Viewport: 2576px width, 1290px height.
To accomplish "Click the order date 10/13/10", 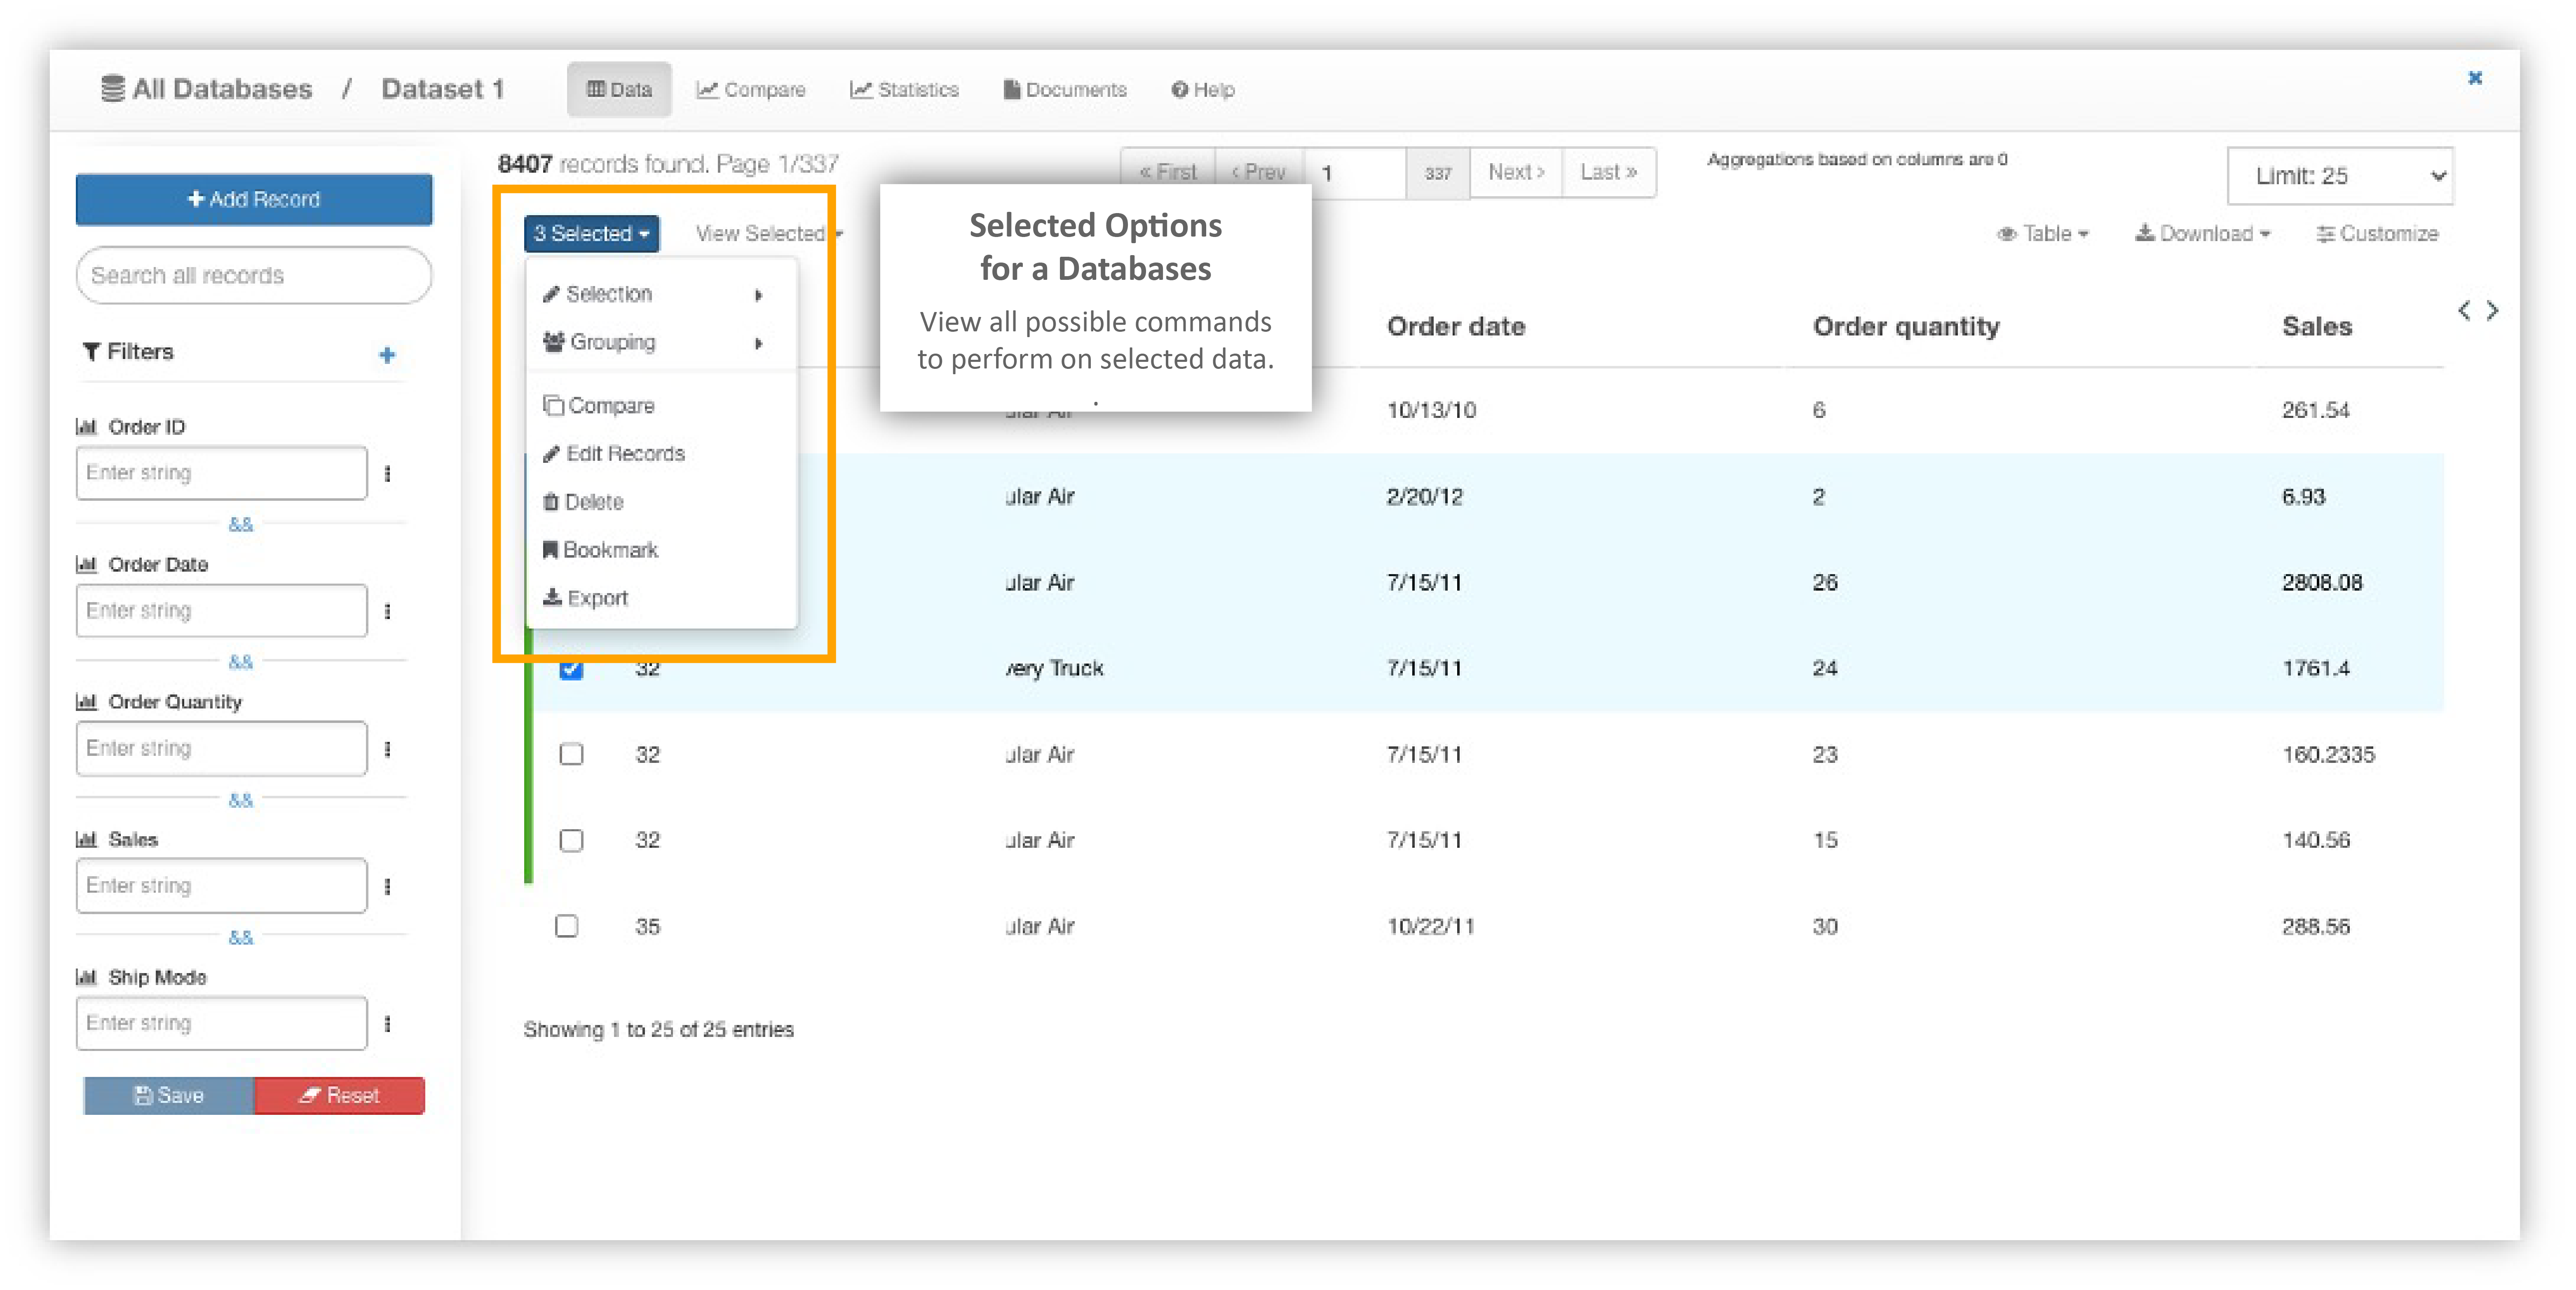I will [1431, 410].
